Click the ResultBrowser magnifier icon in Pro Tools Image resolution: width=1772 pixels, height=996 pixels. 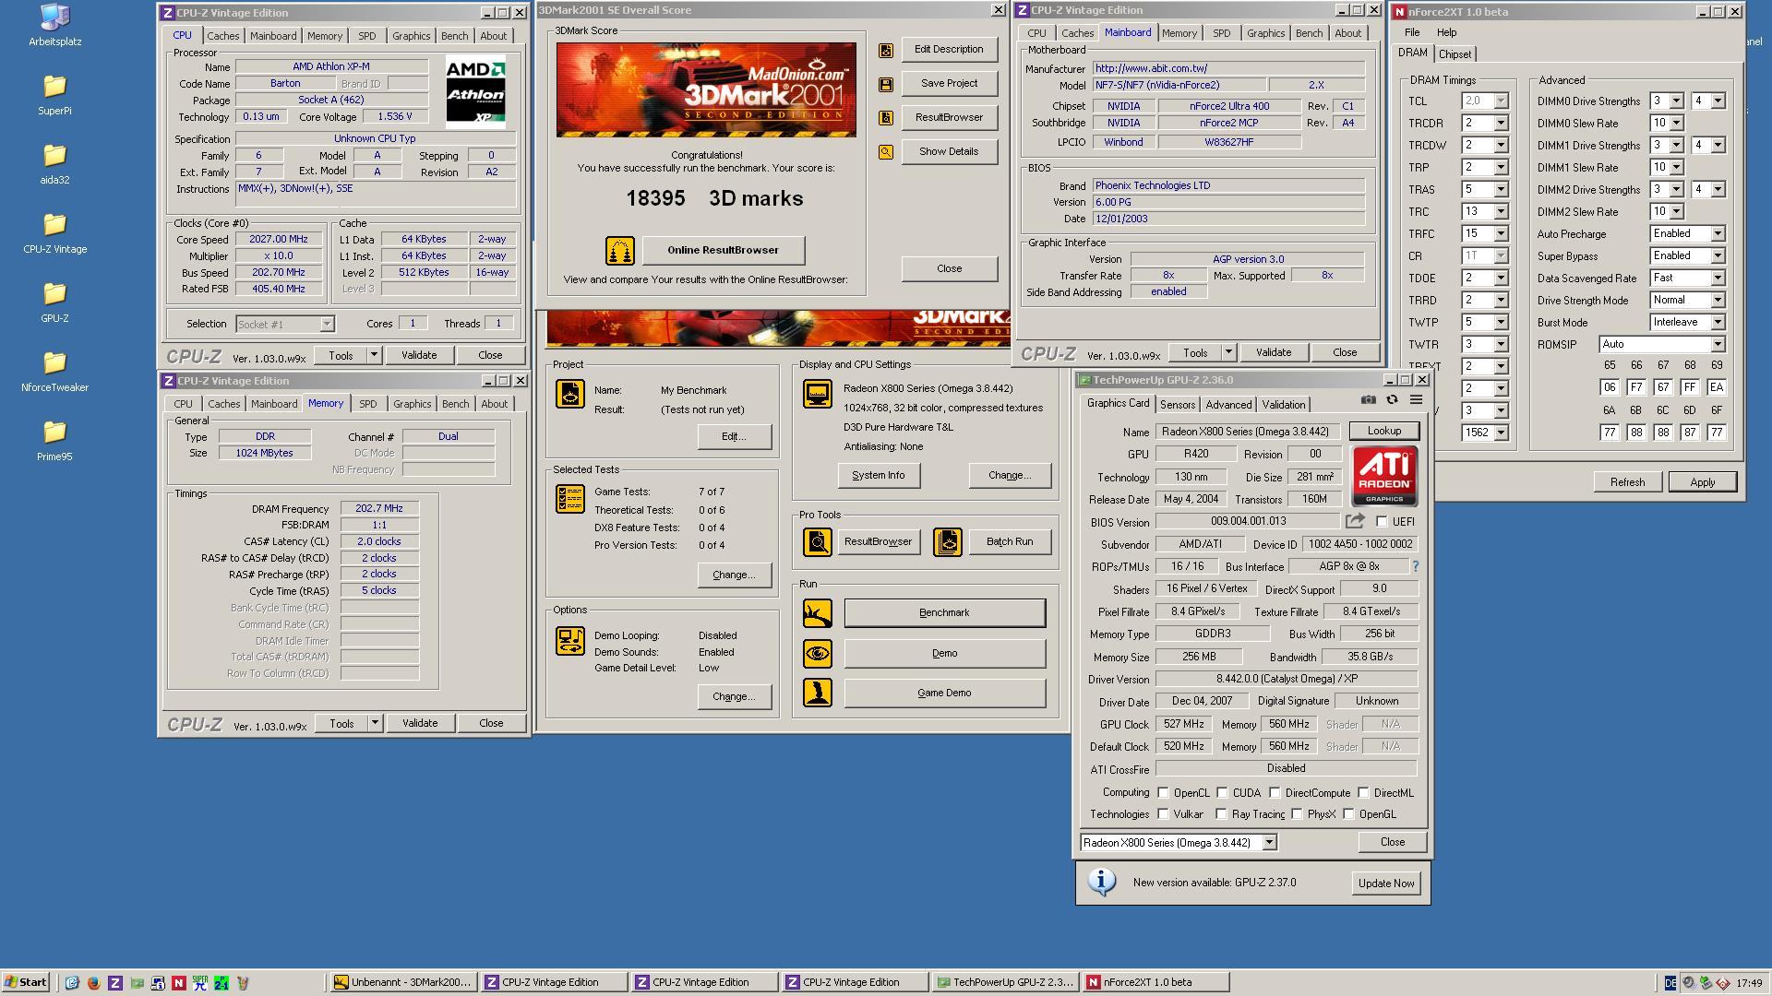pos(817,542)
